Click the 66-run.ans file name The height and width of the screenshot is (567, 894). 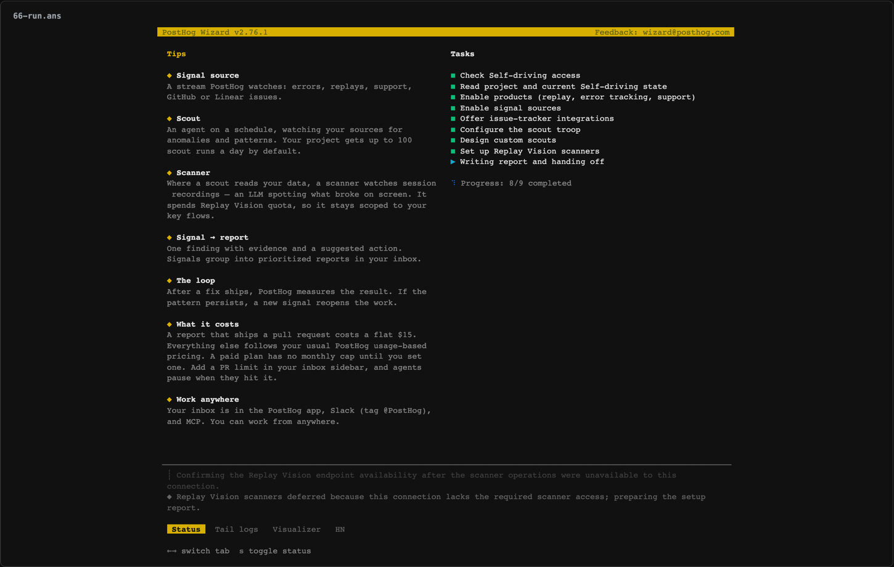[37, 16]
